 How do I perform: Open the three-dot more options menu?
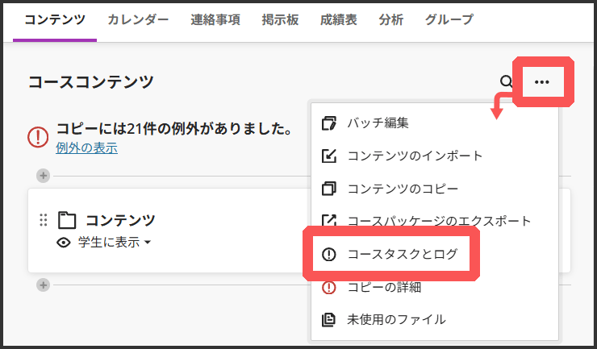pyautogui.click(x=541, y=81)
